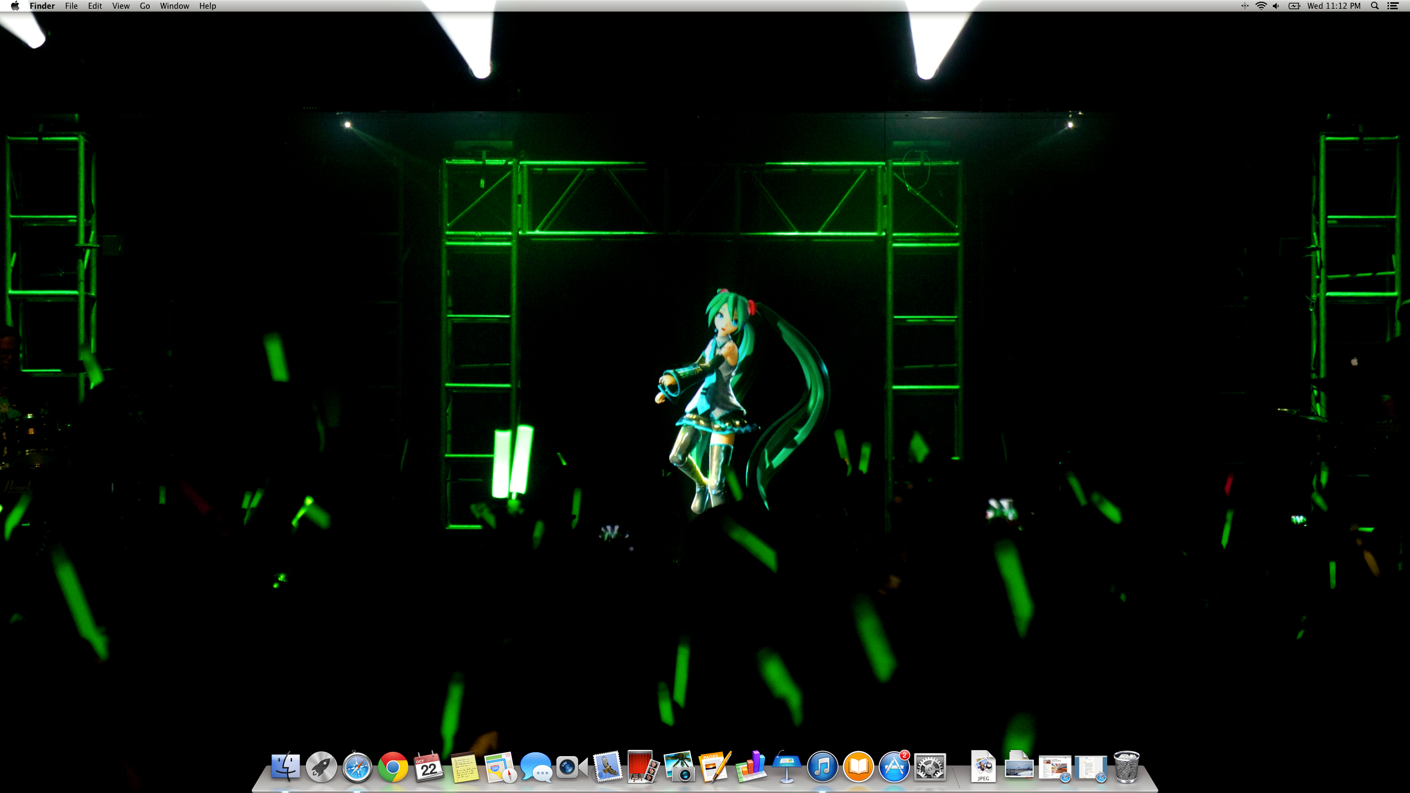1410x793 pixels.
Task: Open iTunes music note icon
Action: click(x=822, y=767)
